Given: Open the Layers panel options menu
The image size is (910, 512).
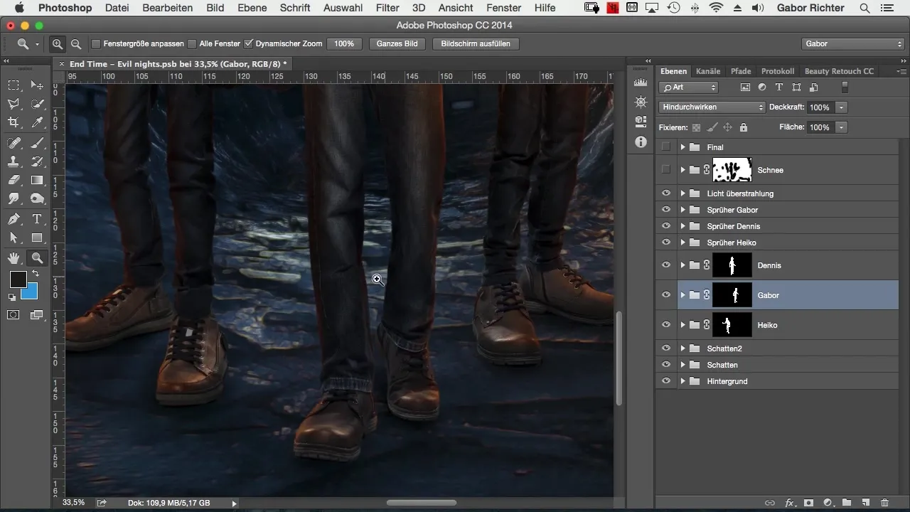Looking at the screenshot, I should (901, 71).
